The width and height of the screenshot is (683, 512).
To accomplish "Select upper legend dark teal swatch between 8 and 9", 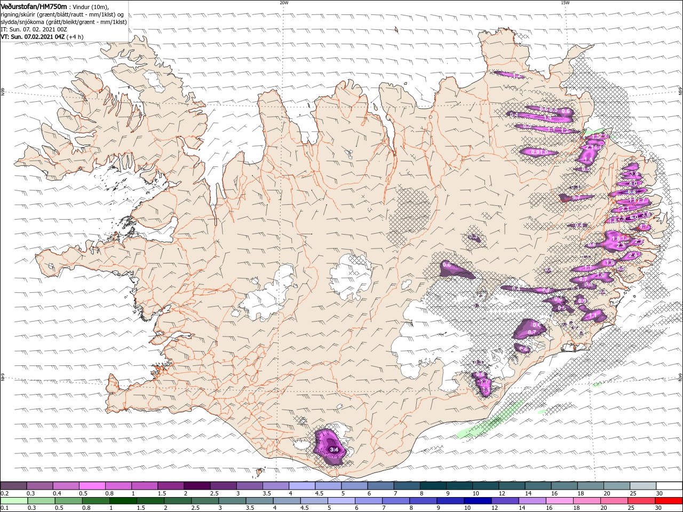I will coord(433,486).
